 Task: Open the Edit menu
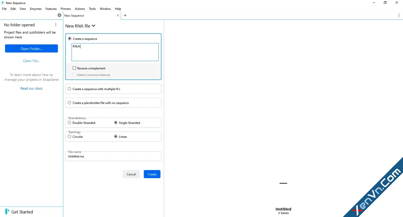pyautogui.click(x=13, y=9)
